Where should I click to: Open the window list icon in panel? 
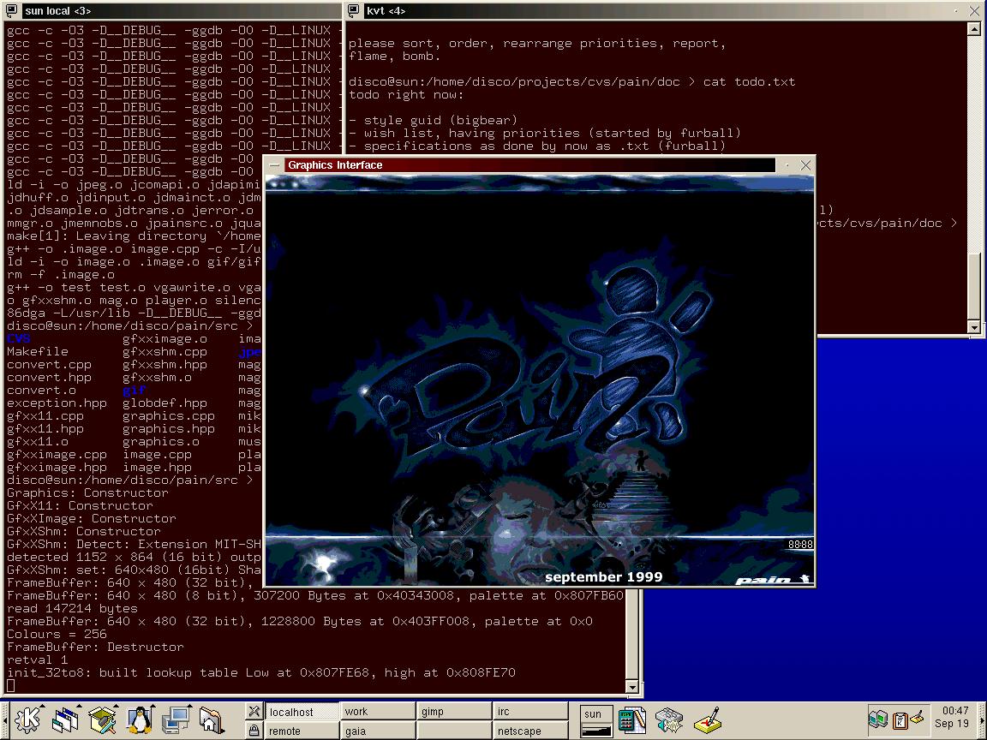pyautogui.click(x=65, y=719)
